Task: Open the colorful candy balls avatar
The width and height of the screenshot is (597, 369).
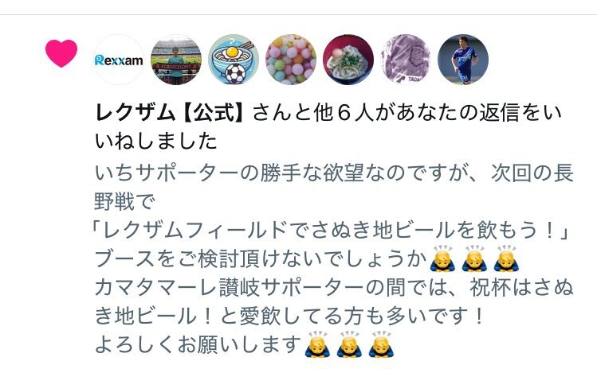Action: tap(291, 60)
